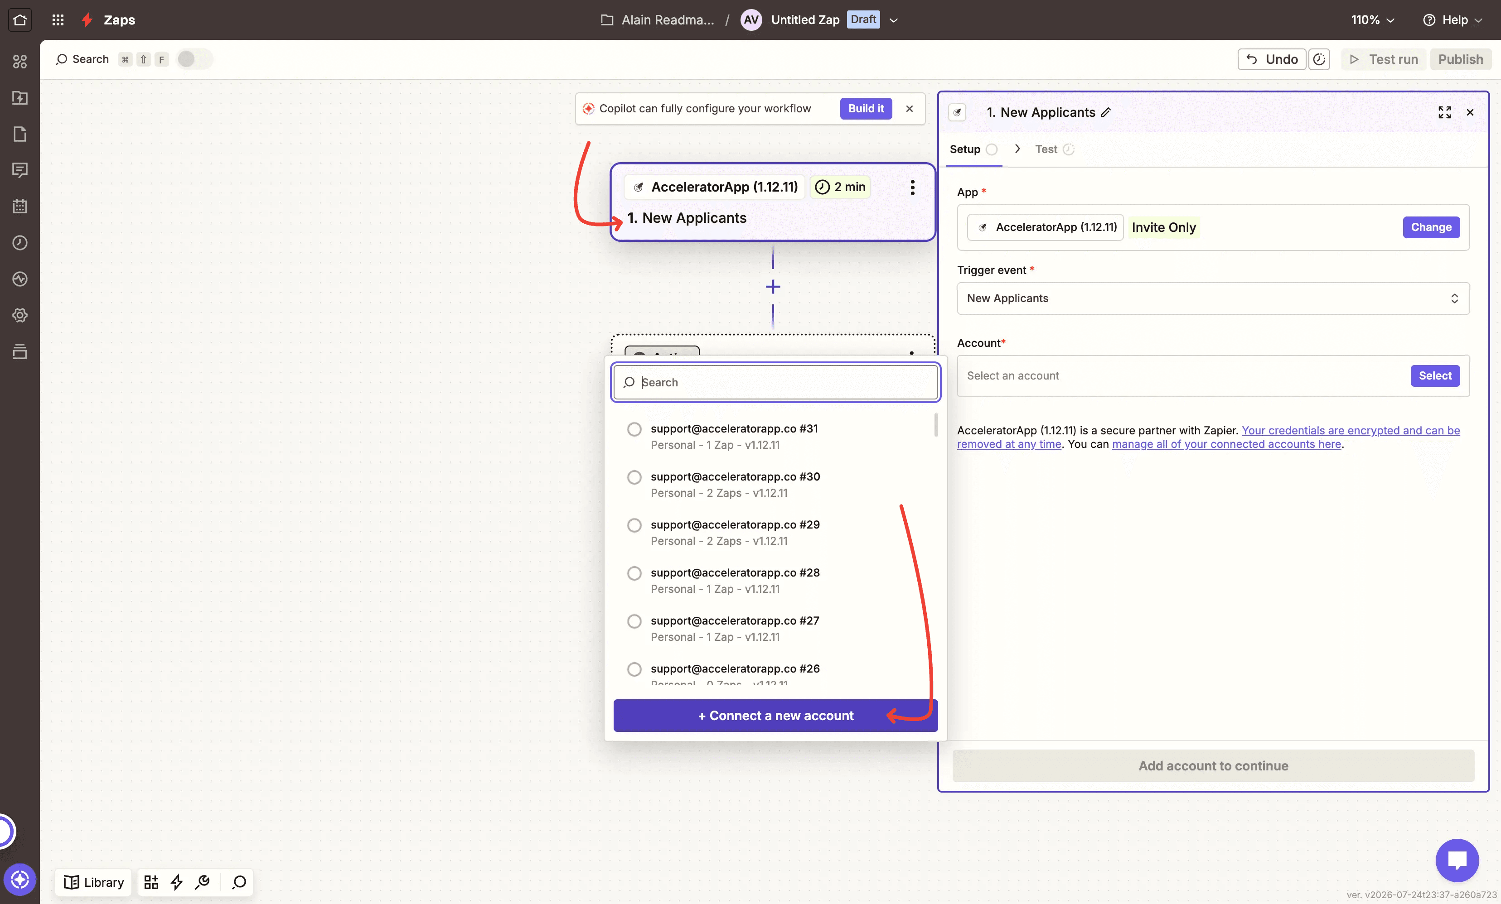This screenshot has width=1501, height=904.
Task: Switch to the Setup tab
Action: pyautogui.click(x=973, y=149)
